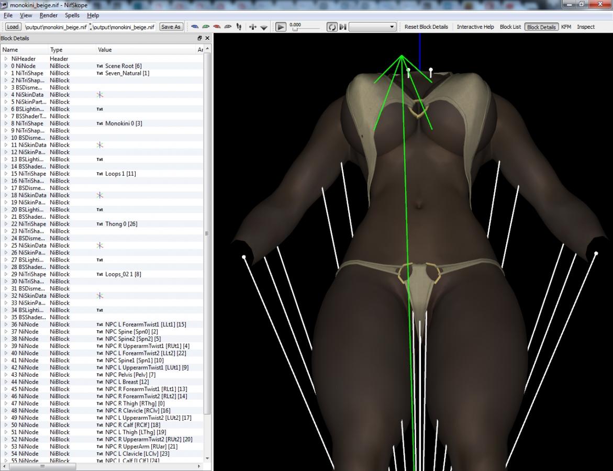
Task: Click the vertical scrollbar down arrow
Action: pyautogui.click(x=207, y=458)
